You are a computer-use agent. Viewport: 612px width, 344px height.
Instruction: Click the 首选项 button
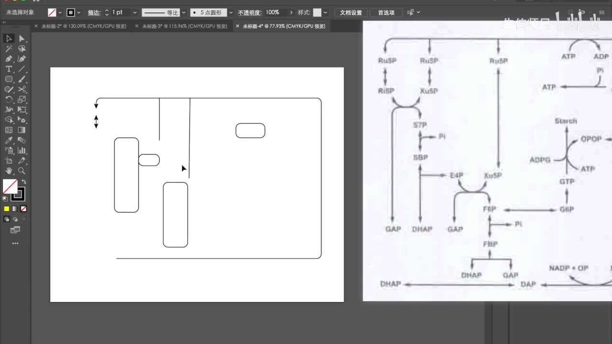tap(386, 12)
